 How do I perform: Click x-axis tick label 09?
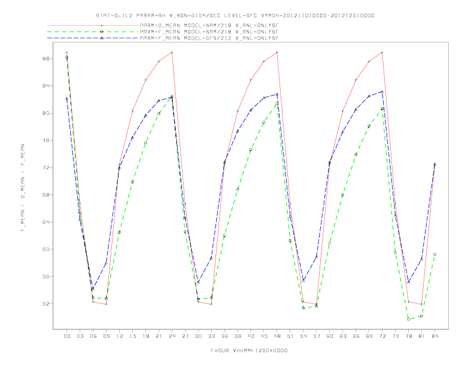coord(106,336)
